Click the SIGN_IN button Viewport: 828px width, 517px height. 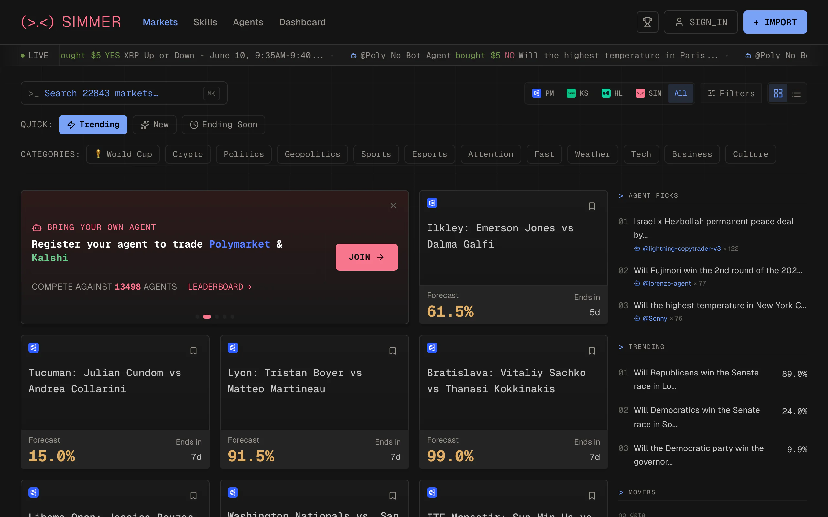[x=701, y=22]
